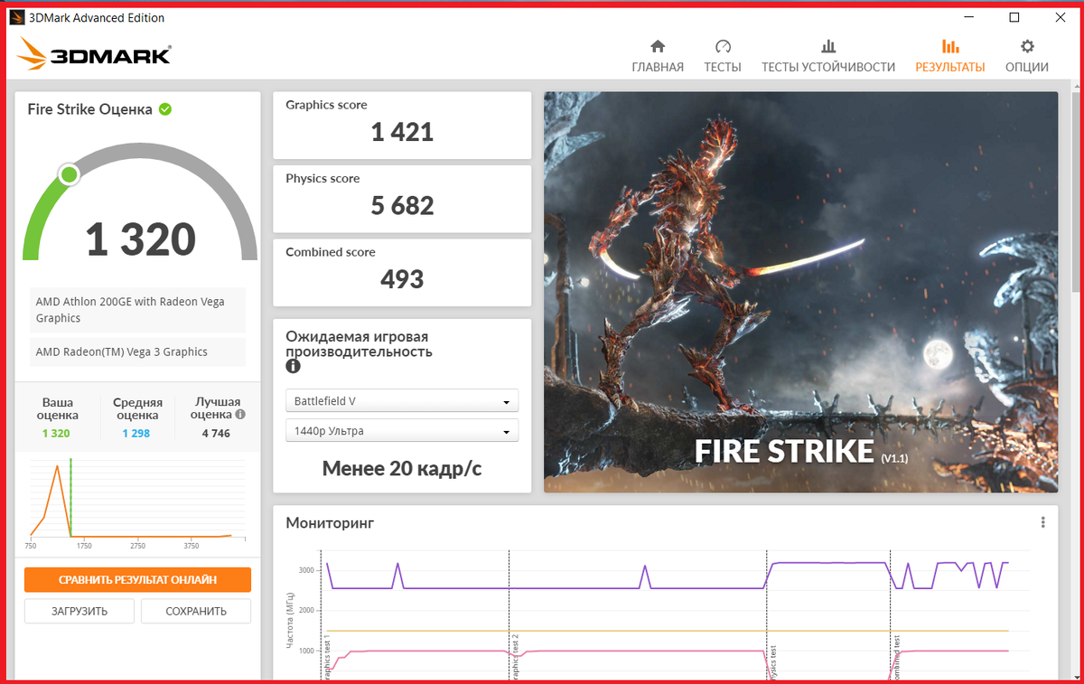Click Средняя оценка value 1 298
Screen dimensions: 1084x684
click(136, 434)
